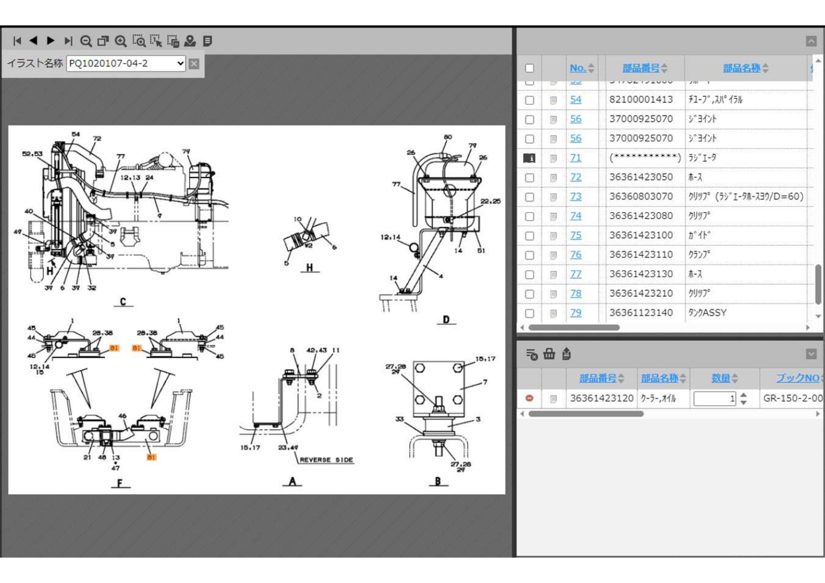Image resolution: width=825 pixels, height=583 pixels.
Task: Zoom out of the parts diagram
Action: point(86,41)
